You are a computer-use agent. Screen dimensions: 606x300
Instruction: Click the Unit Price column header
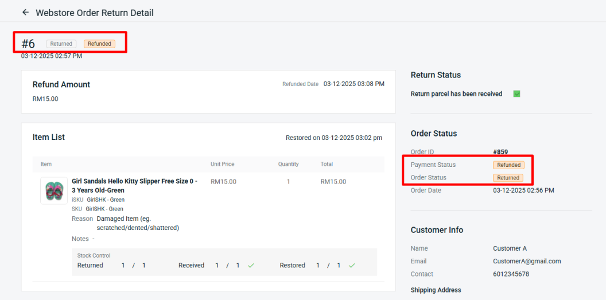(222, 164)
